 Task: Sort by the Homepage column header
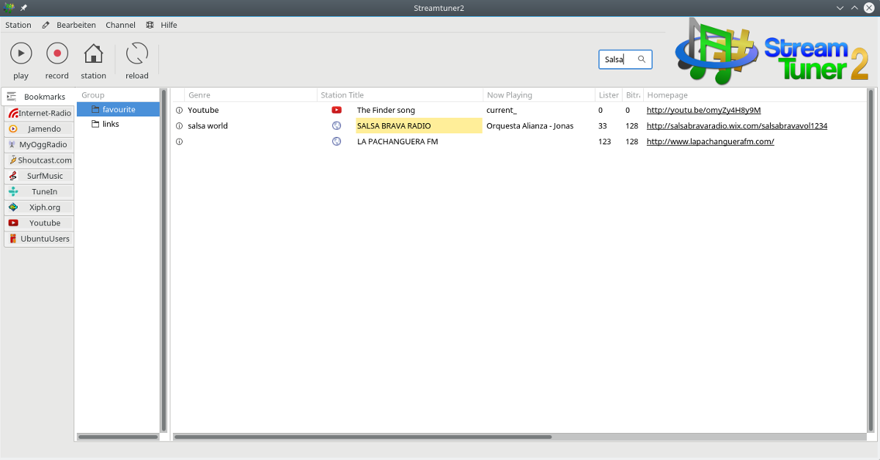755,95
